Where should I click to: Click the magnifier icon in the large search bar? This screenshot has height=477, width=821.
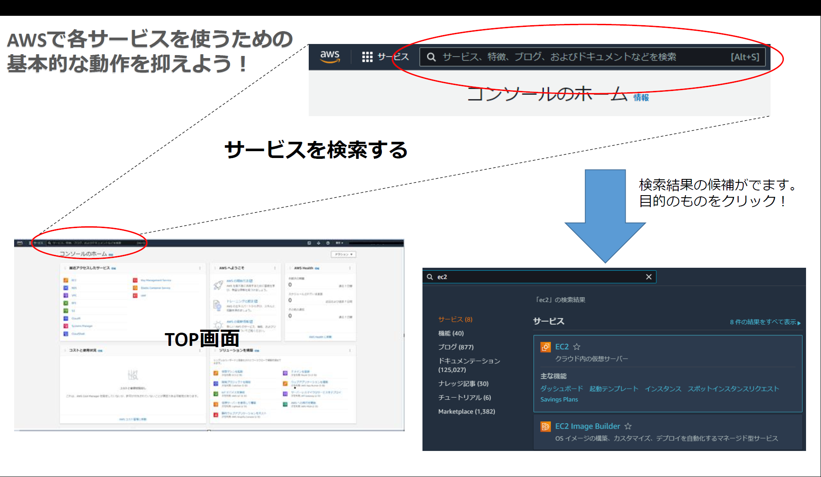pos(431,57)
